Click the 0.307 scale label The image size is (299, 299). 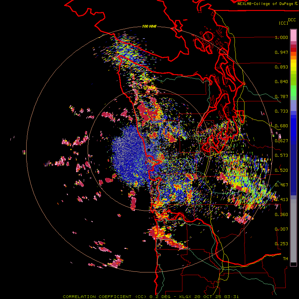point(281,229)
